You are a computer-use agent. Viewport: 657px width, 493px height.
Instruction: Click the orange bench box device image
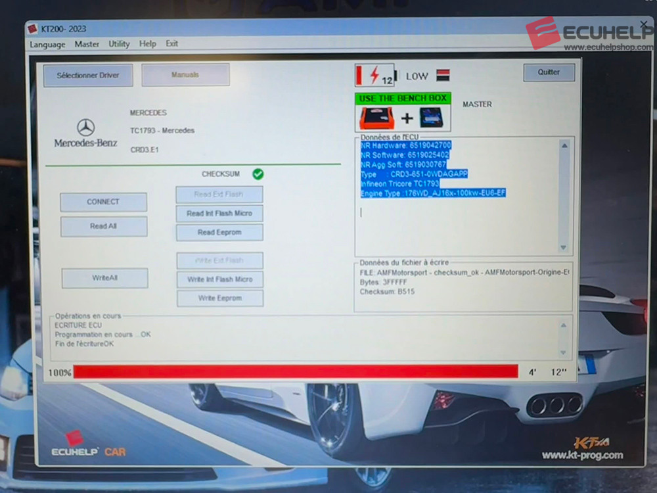376,118
